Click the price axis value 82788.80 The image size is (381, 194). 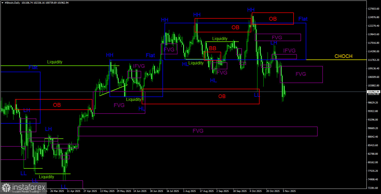point(373,154)
